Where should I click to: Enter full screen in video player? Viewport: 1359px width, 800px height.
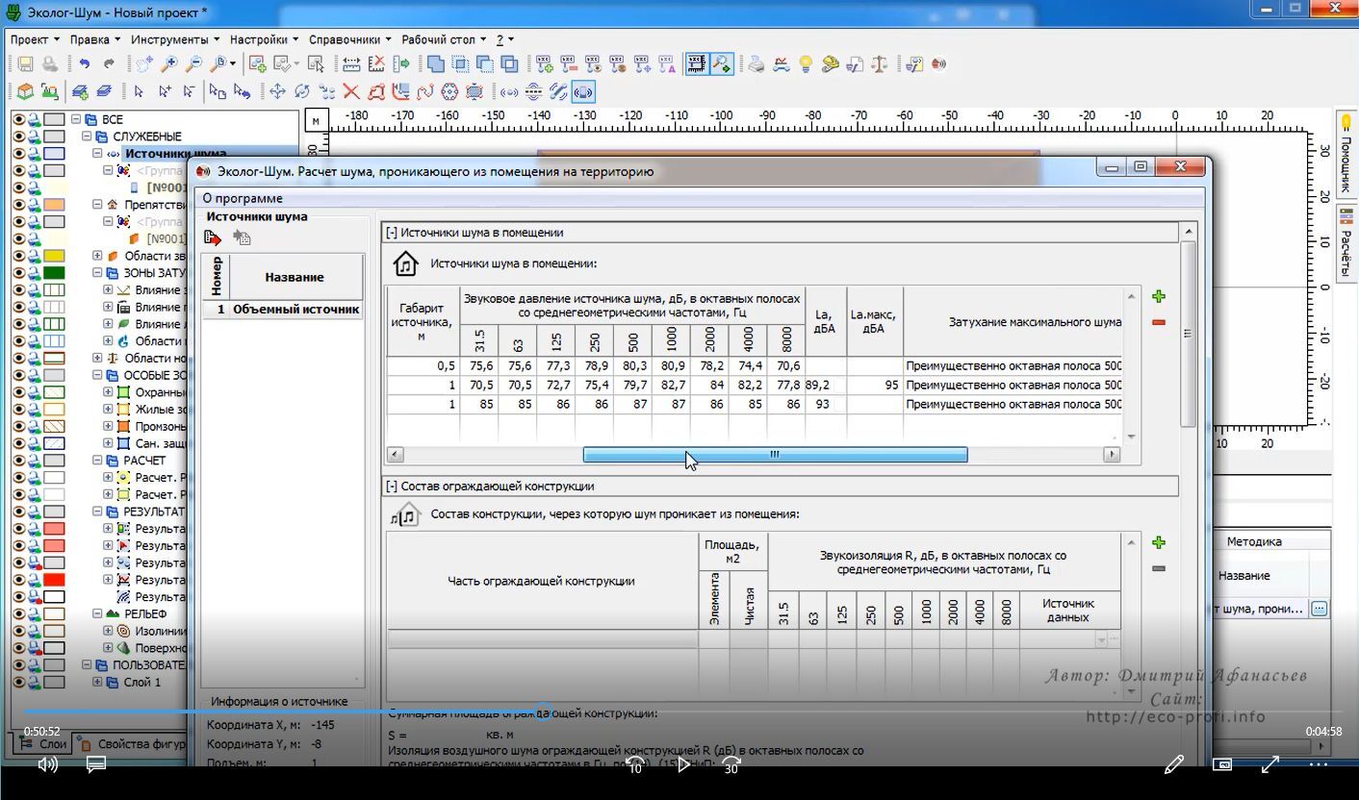click(x=1270, y=764)
